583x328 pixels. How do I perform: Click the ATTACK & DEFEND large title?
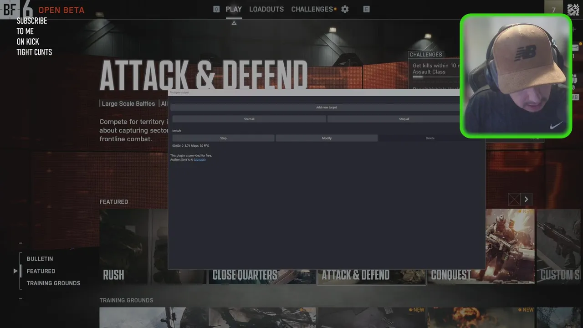pyautogui.click(x=204, y=75)
